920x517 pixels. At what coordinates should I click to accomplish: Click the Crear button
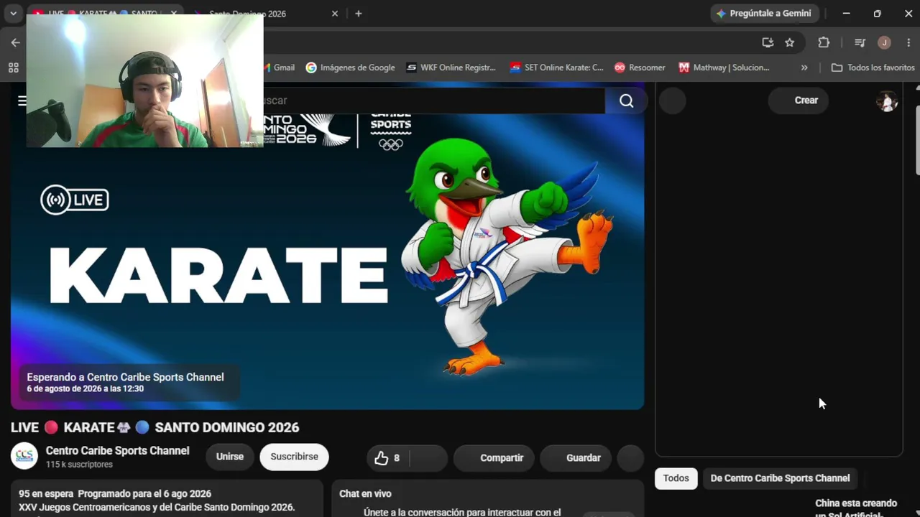(x=798, y=101)
